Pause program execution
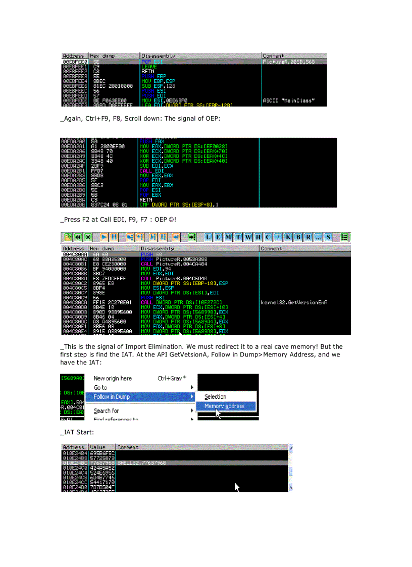Screen dimensions: 412x567 point(113,237)
